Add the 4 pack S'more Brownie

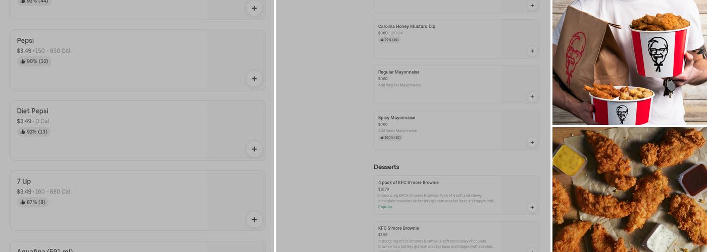tap(532, 207)
